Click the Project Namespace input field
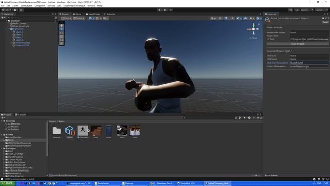This screenshot has width=330, height=186. [309, 66]
